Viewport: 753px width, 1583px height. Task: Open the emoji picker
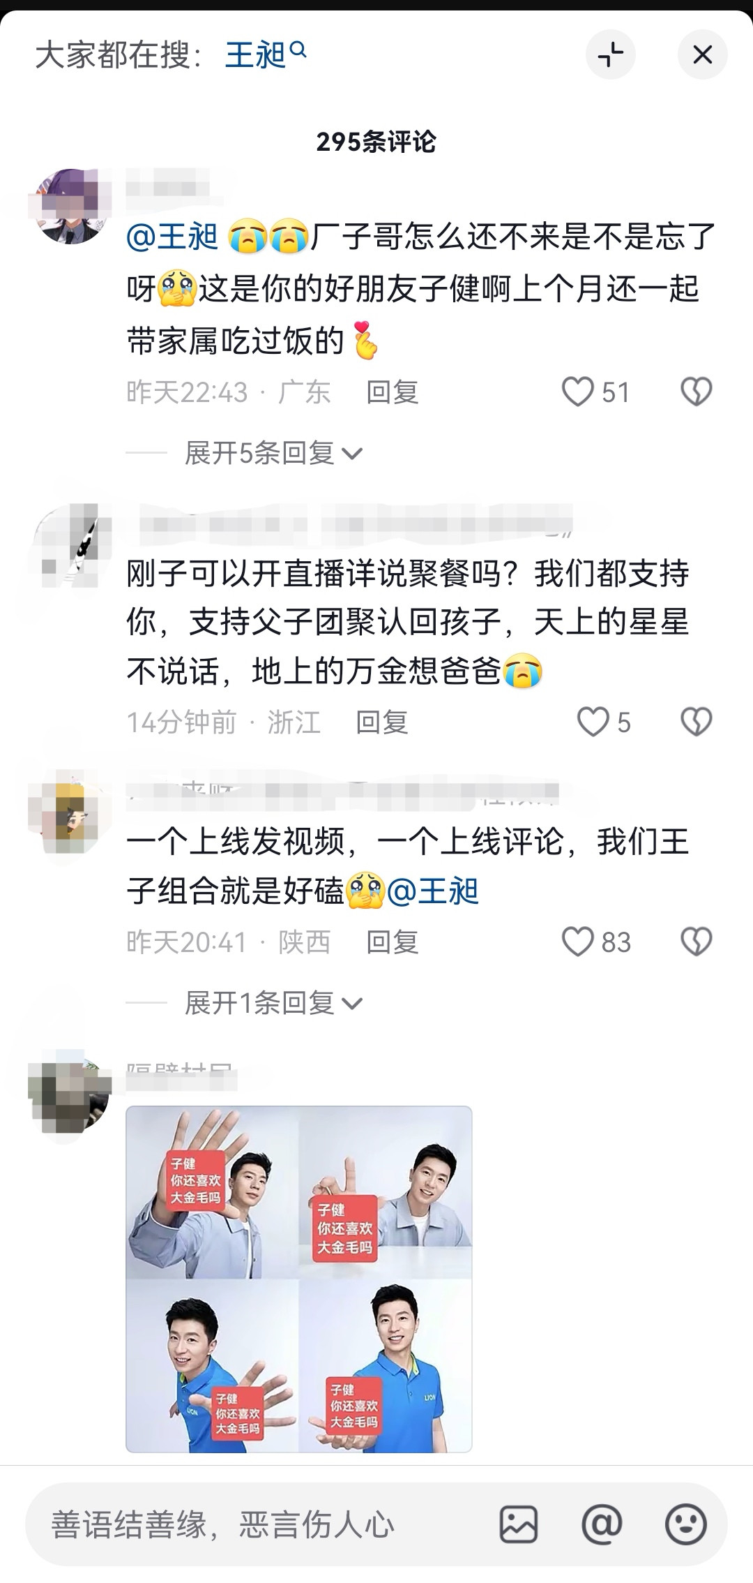point(686,1524)
